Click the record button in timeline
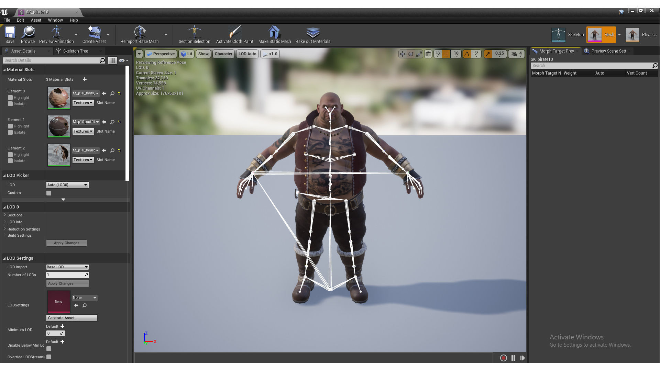Screen dimensions: 660x371 (503, 358)
